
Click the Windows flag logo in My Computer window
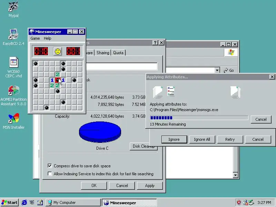coord(231,52)
